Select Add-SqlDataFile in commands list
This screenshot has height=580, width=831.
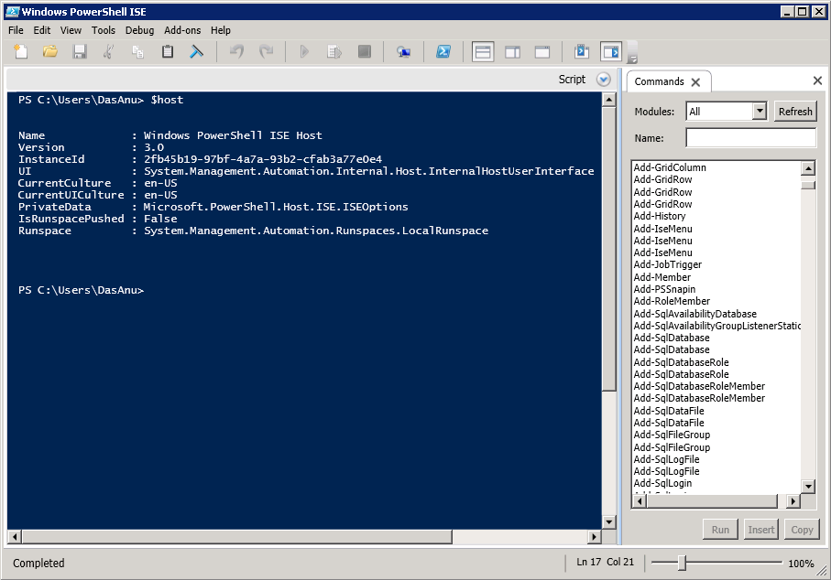[x=669, y=411]
